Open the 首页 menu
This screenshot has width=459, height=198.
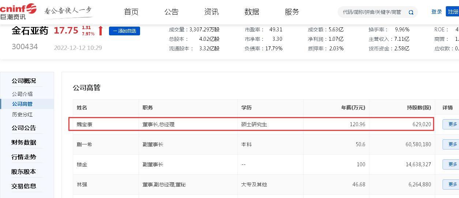[x=131, y=12]
